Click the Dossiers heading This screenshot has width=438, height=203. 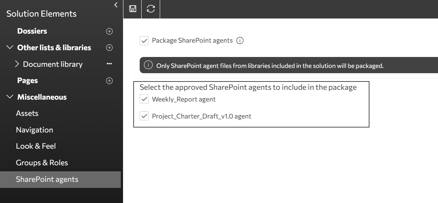pyautogui.click(x=32, y=31)
